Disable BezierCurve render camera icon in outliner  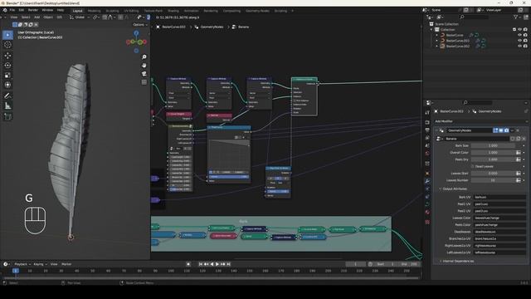[525, 35]
